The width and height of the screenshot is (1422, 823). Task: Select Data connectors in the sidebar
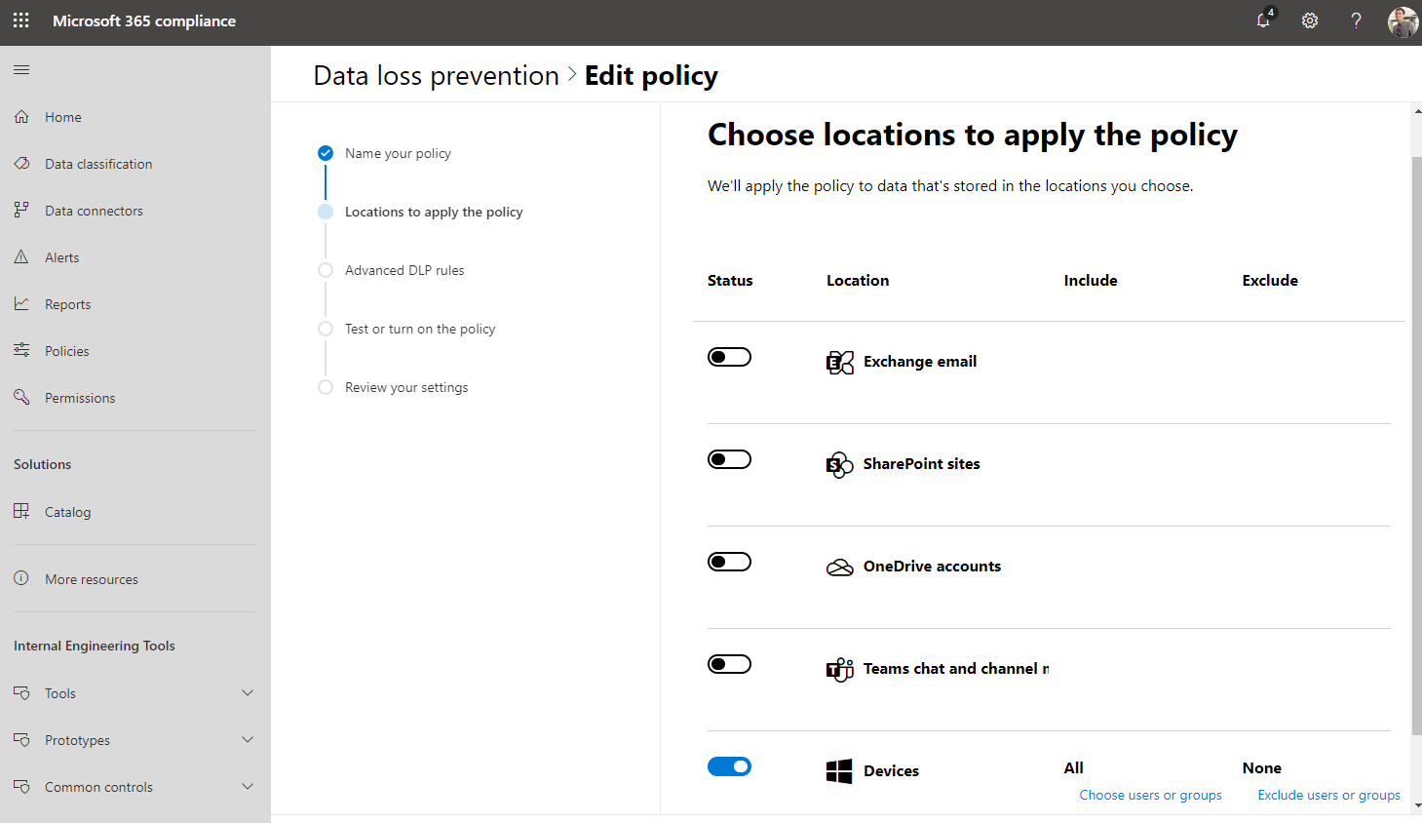click(x=95, y=210)
